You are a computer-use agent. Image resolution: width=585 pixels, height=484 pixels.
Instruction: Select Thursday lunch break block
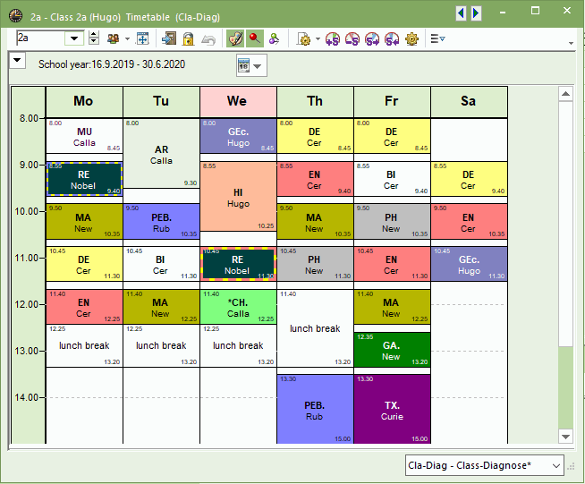[315, 328]
